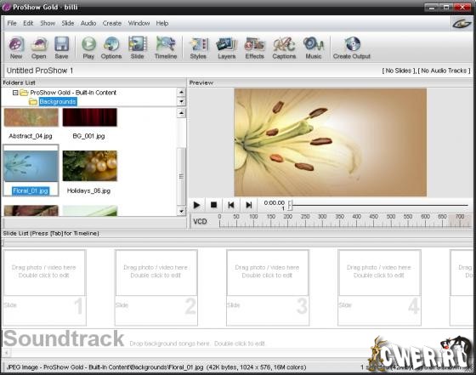Viewport: 476px width, 375px height.
Task: Open the Slide menu
Action: pyautogui.click(x=68, y=23)
